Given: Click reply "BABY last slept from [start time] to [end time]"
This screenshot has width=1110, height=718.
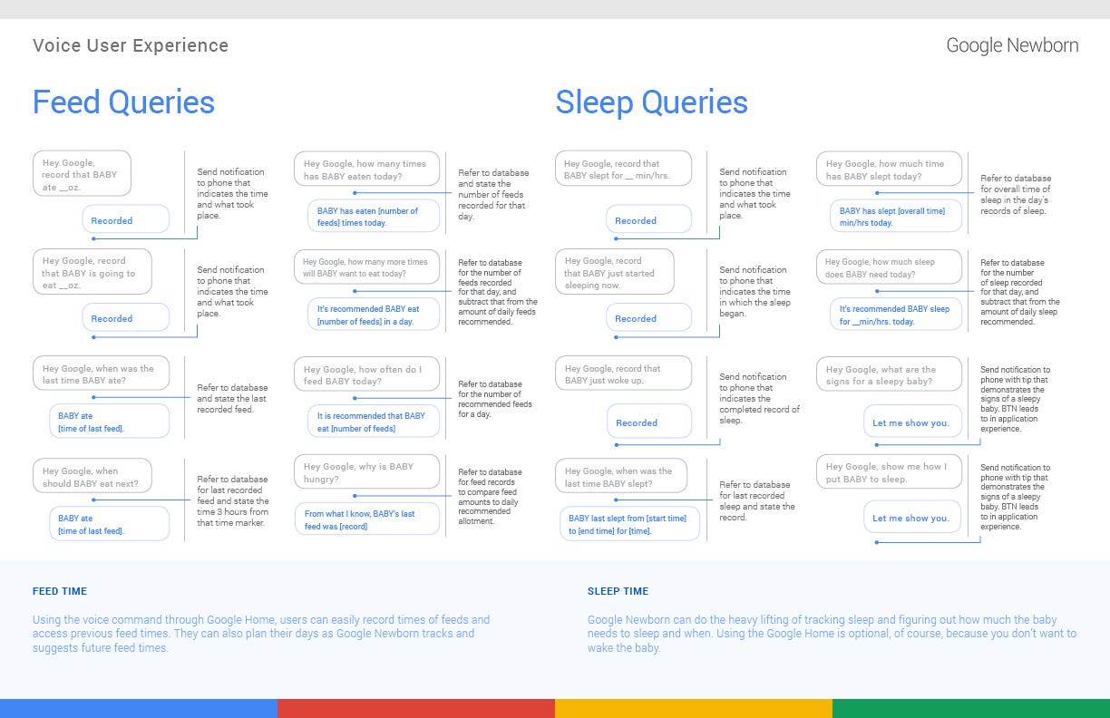Looking at the screenshot, I should (x=629, y=523).
